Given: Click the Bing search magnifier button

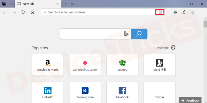Looking at the screenshot, I should coord(139,34).
